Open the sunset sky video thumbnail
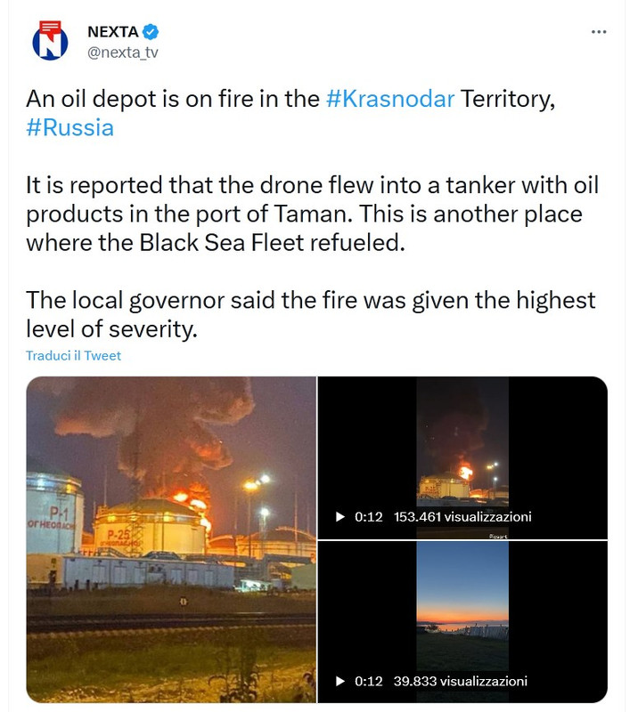 (x=462, y=622)
